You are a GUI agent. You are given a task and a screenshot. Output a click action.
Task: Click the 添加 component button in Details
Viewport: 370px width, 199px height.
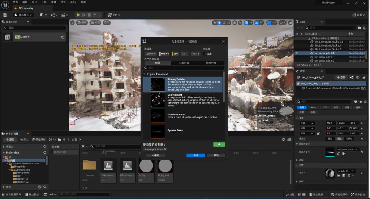click(341, 77)
